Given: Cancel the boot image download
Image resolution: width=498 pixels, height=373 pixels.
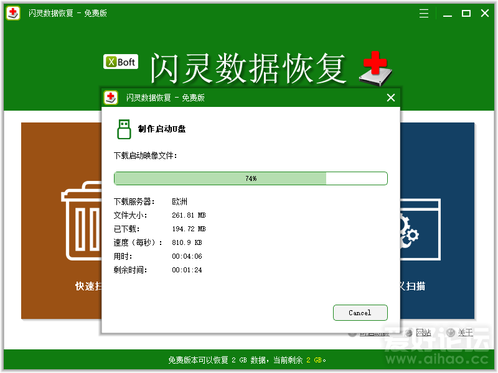Looking at the screenshot, I should point(360,313).
